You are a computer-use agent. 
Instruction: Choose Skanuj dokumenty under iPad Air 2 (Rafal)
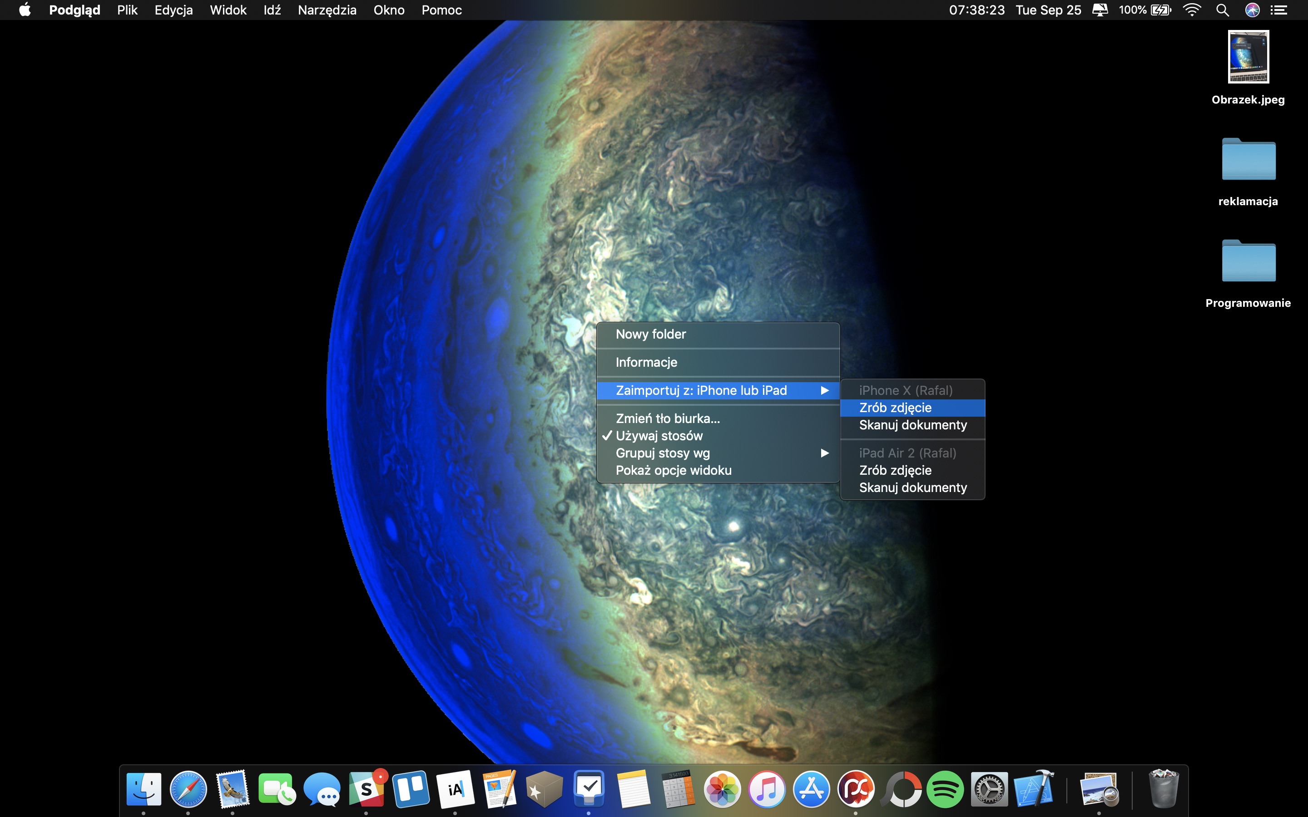click(x=913, y=487)
